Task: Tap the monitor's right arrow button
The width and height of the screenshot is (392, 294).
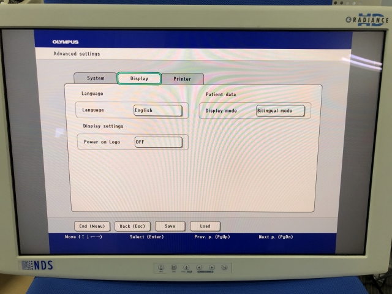Action: click(212, 268)
